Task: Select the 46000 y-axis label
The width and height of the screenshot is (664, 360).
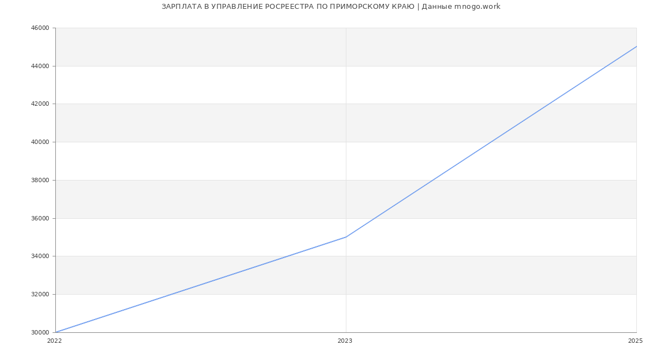Action: pos(40,28)
